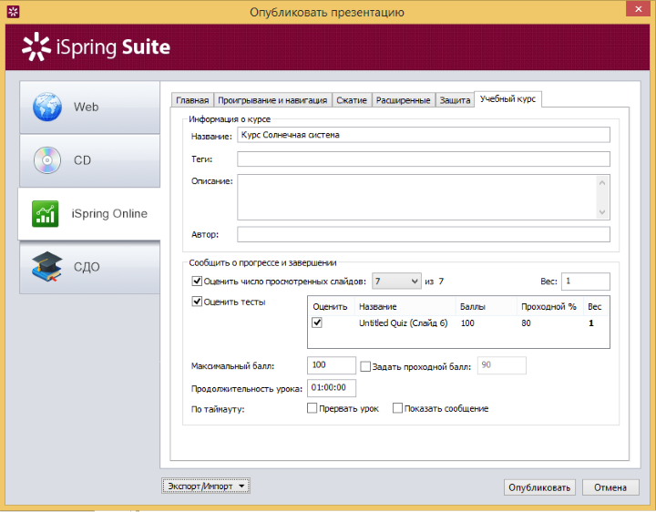The width and height of the screenshot is (656, 512).
Task: Click the title bar app icon
Action: tap(13, 12)
